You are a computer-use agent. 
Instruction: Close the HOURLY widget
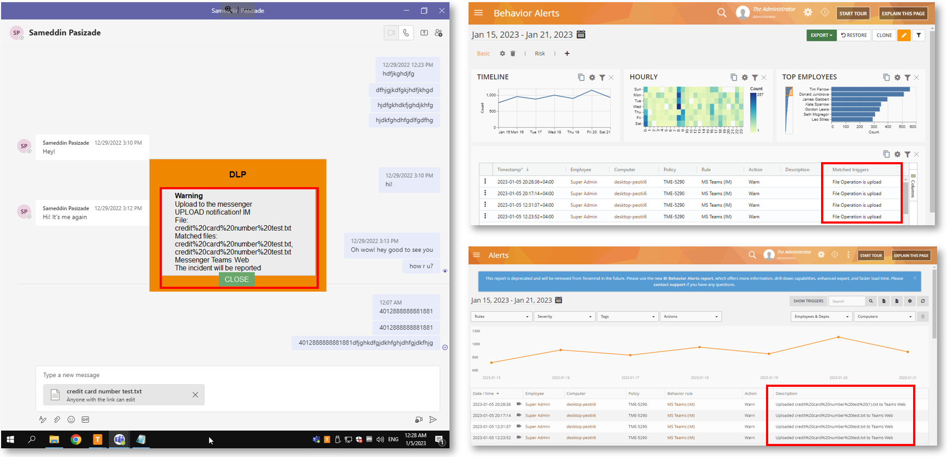pos(764,77)
